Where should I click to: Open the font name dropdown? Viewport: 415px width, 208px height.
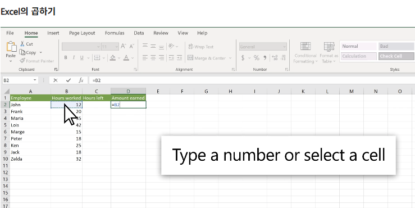pos(98,47)
